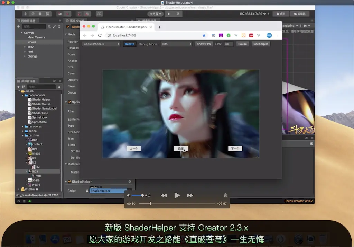This screenshot has width=354, height=247.
Task: Click browser reload icon
Action: click(x=100, y=35)
